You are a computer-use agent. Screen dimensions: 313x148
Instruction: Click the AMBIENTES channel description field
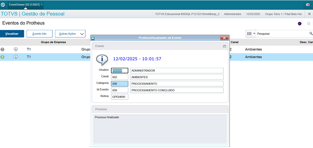coord(177,77)
